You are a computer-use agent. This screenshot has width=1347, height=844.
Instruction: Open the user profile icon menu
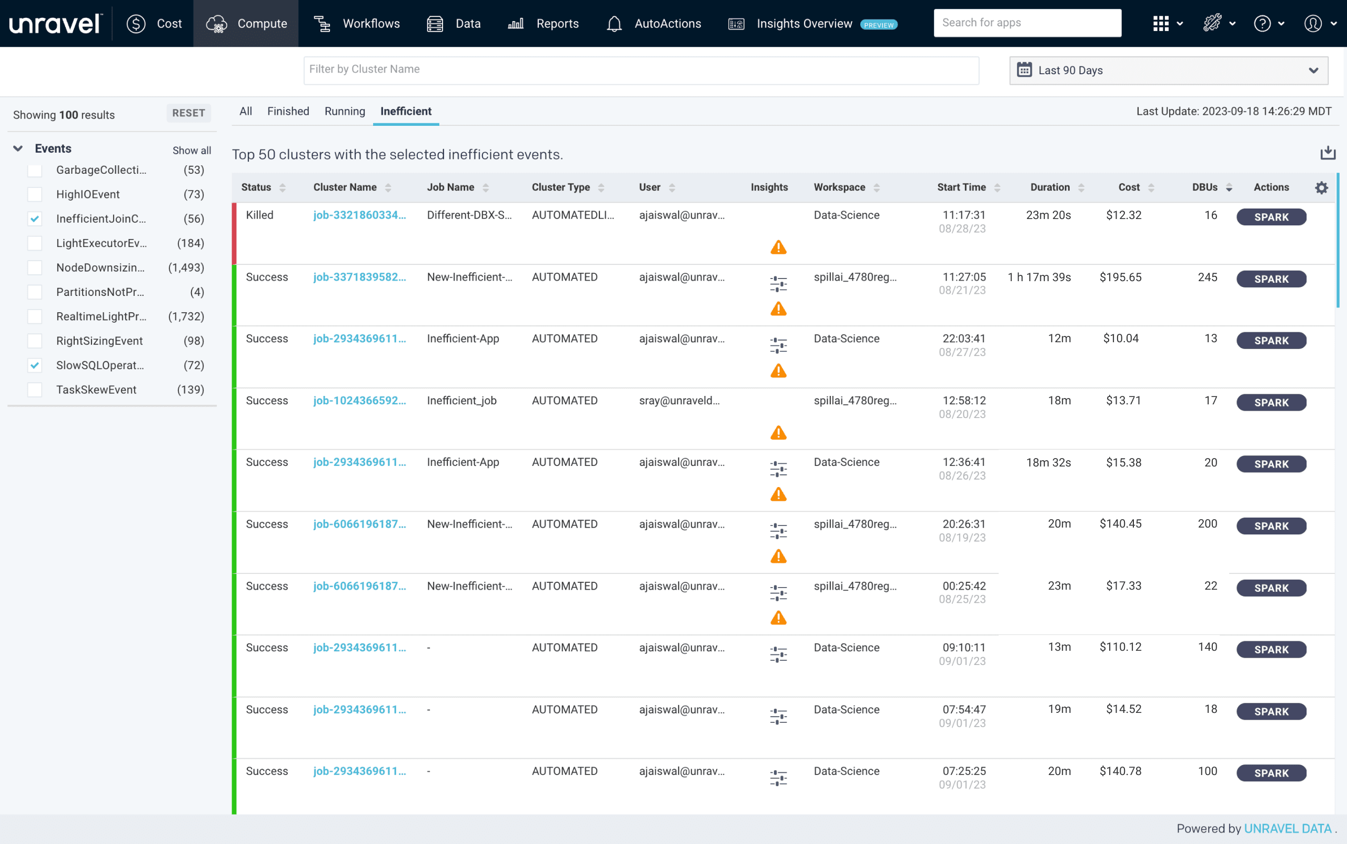click(1312, 24)
